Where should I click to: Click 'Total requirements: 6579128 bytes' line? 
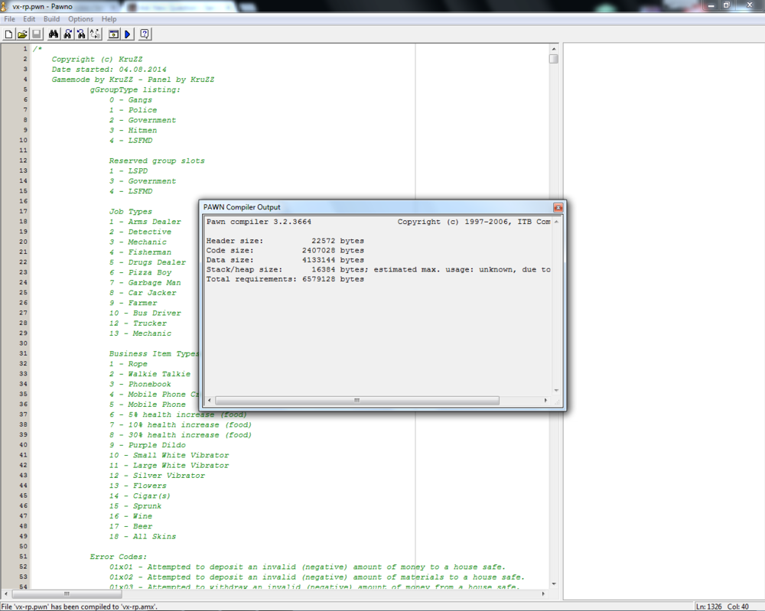tap(285, 279)
